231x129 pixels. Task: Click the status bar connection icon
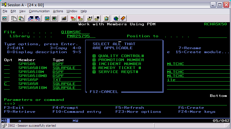coord(4,126)
